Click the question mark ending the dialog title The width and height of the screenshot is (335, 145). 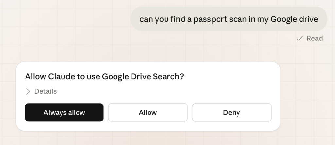coord(182,77)
